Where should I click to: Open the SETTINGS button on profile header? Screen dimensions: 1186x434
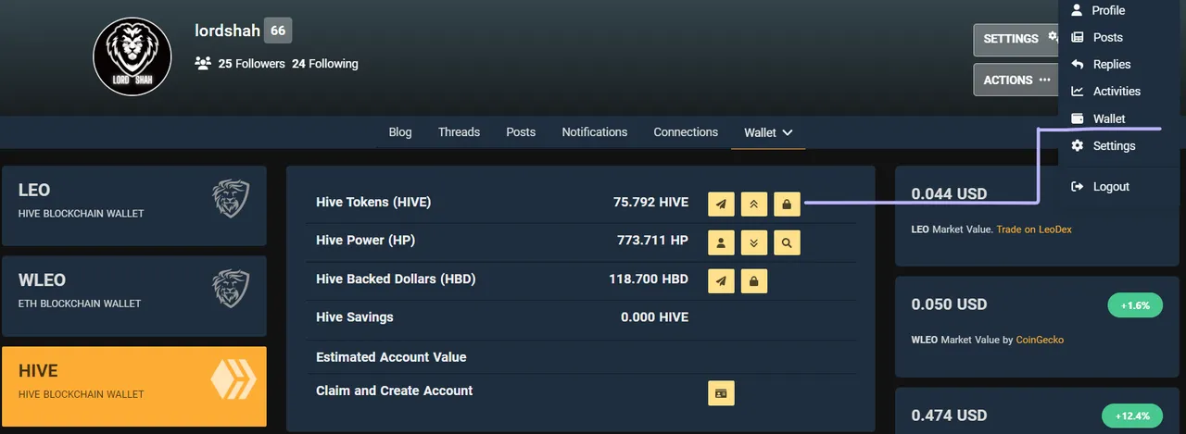[1016, 39]
